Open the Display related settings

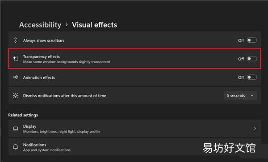[x=134, y=129]
